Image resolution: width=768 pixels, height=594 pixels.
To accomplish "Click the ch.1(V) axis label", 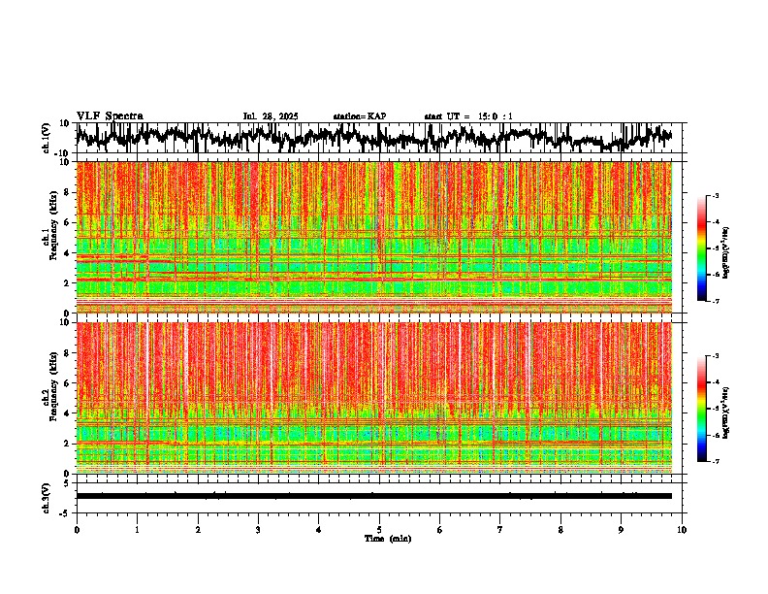I will click(x=47, y=138).
